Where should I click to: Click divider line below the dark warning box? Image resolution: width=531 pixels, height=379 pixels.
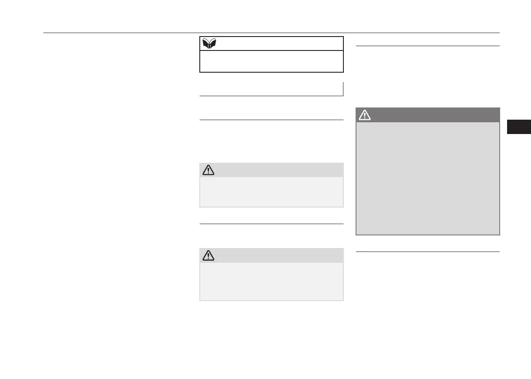click(428, 252)
